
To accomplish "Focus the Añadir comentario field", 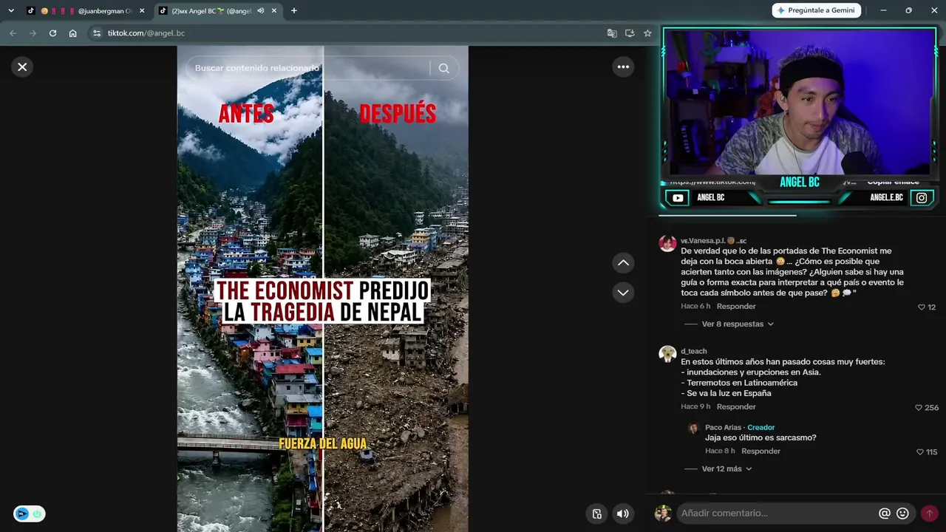I will [777, 514].
